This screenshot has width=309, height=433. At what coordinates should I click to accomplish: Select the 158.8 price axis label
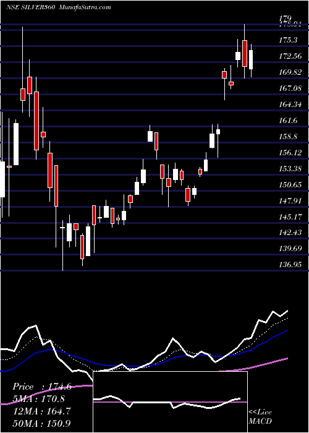point(288,137)
